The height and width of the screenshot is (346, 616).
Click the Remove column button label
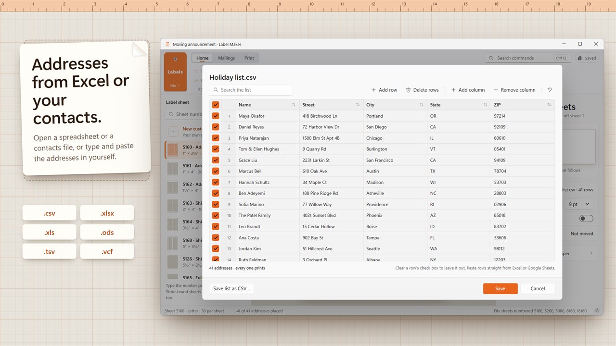coord(518,90)
